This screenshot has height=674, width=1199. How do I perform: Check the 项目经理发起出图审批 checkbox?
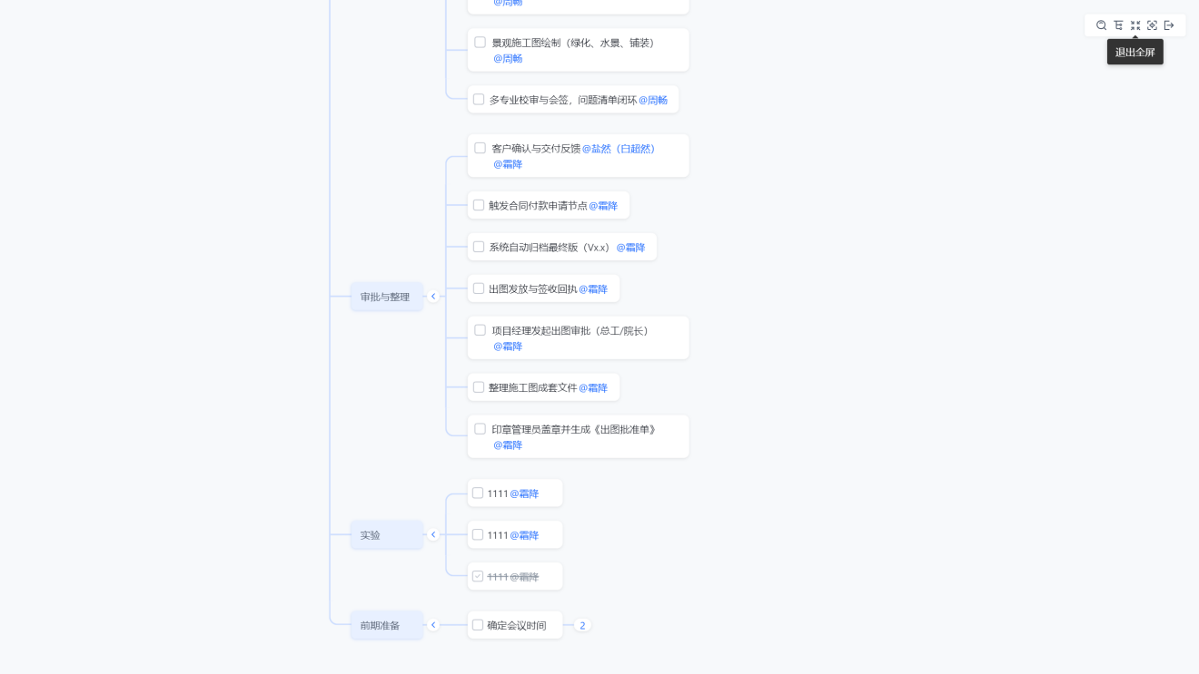[x=480, y=330]
